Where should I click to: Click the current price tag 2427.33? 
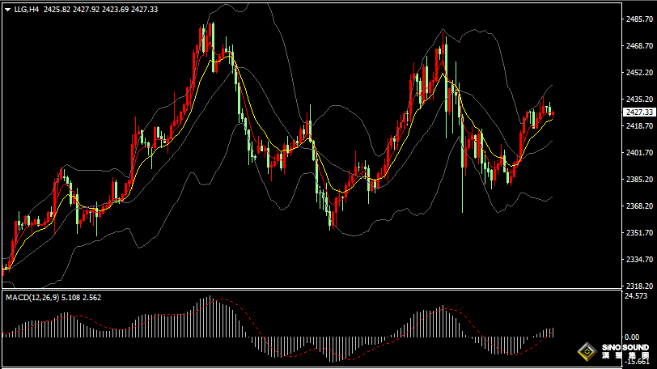(639, 112)
